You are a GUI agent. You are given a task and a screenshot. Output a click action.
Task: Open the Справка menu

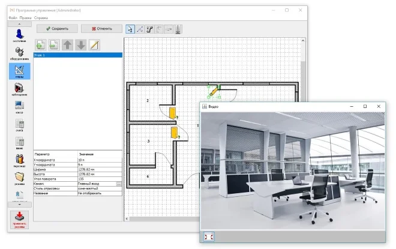(41, 18)
